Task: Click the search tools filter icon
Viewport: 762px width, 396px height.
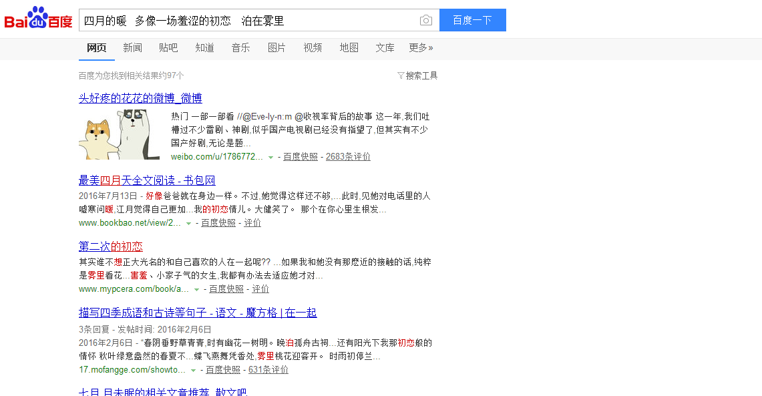Action: point(401,75)
